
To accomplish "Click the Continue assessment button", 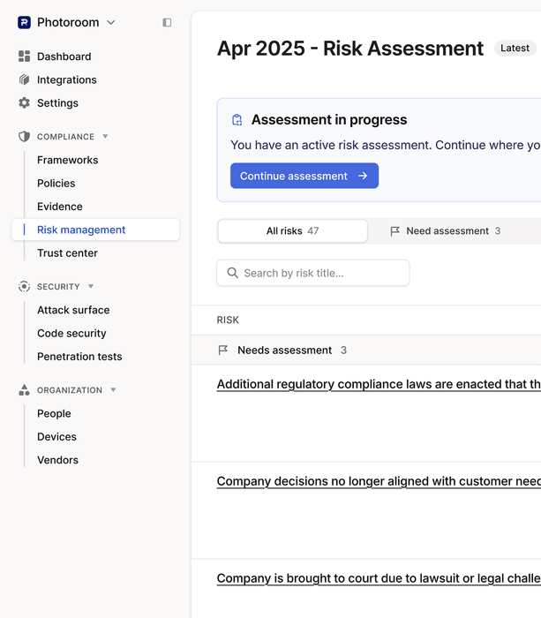I will point(304,176).
